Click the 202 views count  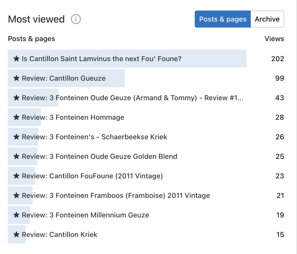pyautogui.click(x=277, y=59)
